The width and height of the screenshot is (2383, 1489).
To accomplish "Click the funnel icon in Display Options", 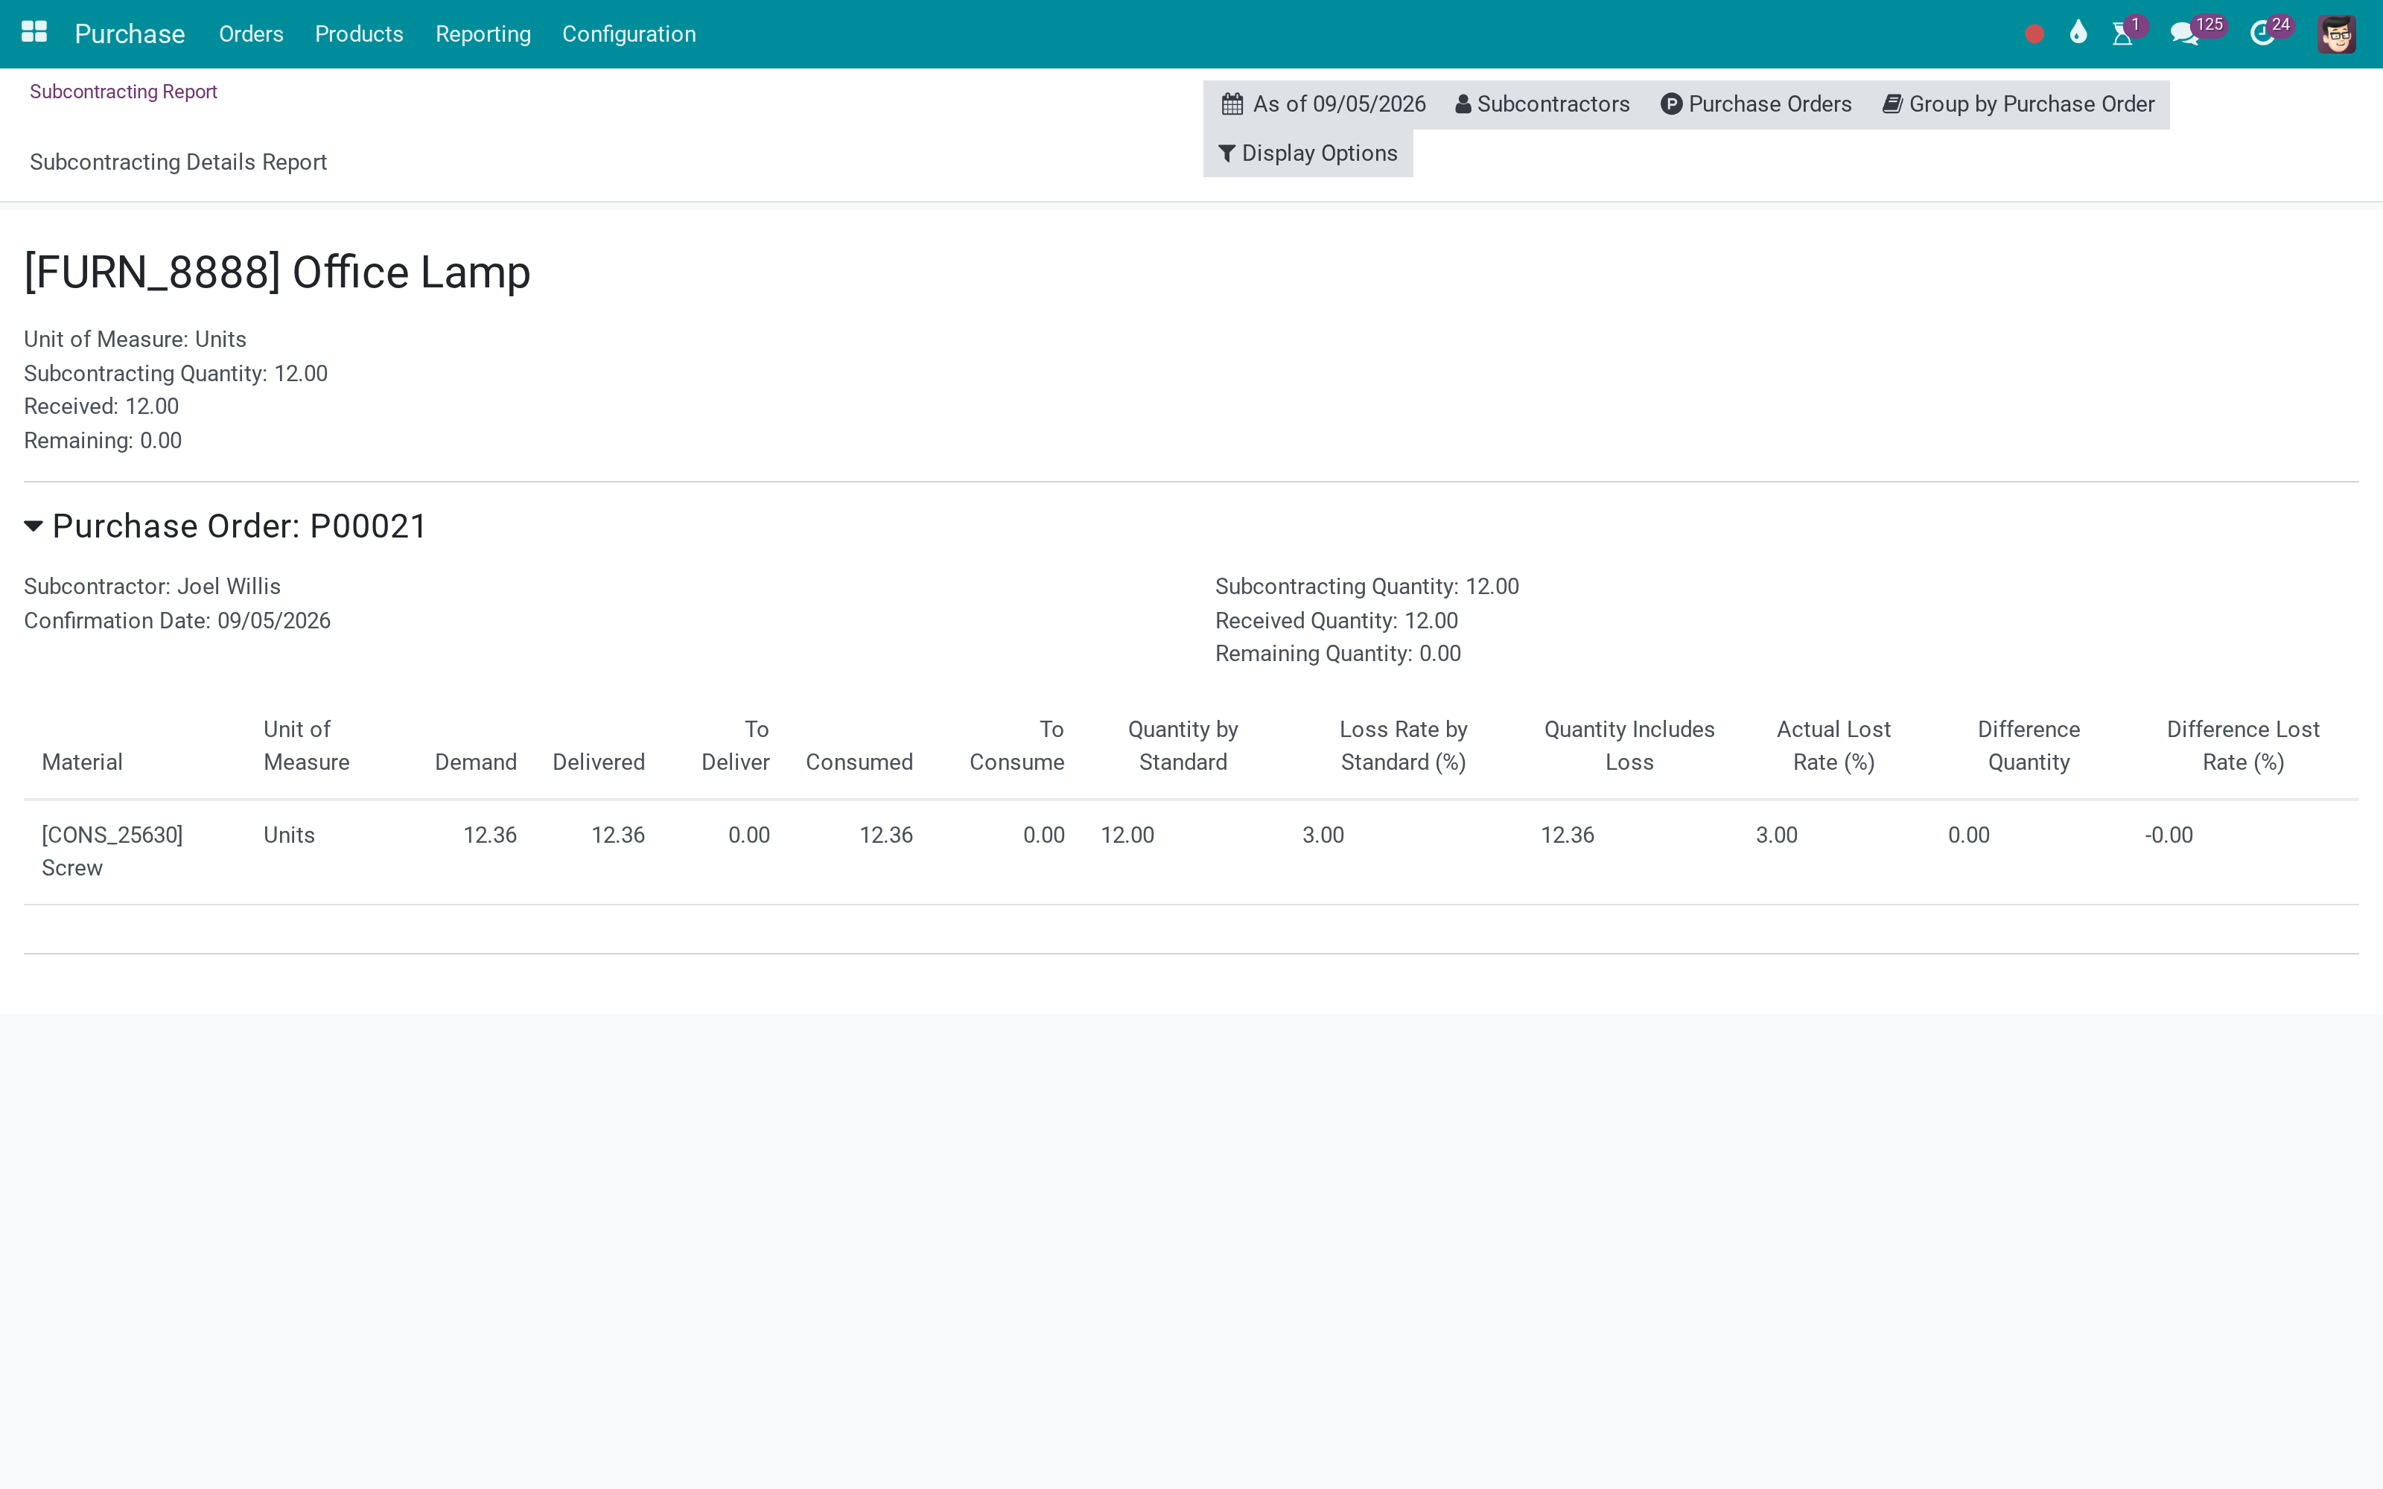I will coord(1227,153).
